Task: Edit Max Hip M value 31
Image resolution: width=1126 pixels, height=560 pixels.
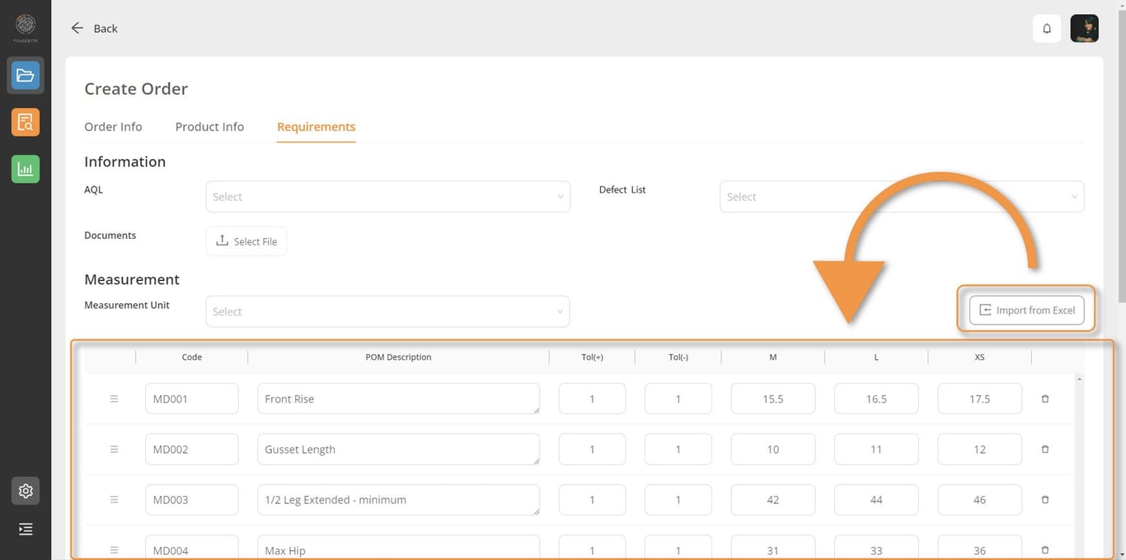Action: coord(773,548)
